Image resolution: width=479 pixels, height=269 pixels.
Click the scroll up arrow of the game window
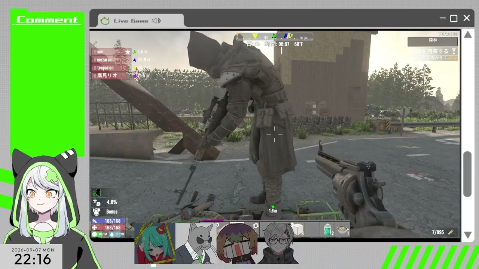pyautogui.click(x=467, y=35)
